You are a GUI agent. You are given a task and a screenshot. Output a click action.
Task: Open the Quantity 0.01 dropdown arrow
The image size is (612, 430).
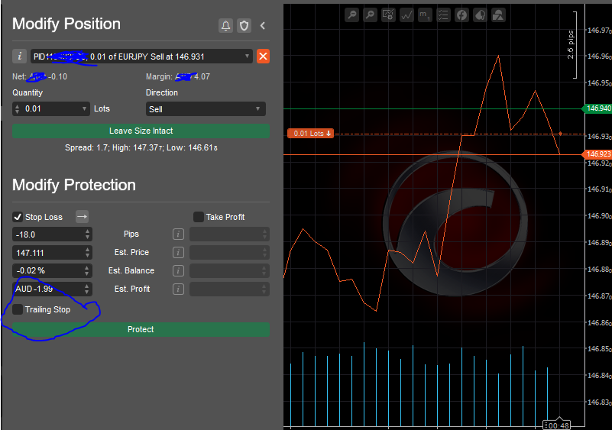point(84,109)
